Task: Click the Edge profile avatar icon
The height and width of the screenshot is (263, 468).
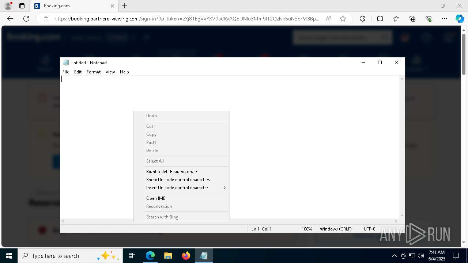Action: [8, 6]
